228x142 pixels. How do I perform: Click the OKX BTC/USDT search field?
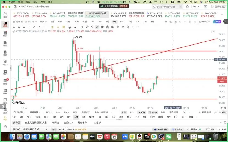coord(167,7)
